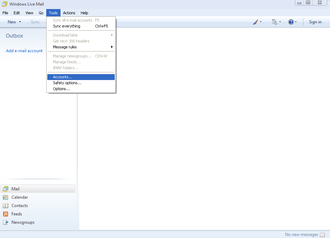Click Sync everything menu entry

[x=66, y=26]
